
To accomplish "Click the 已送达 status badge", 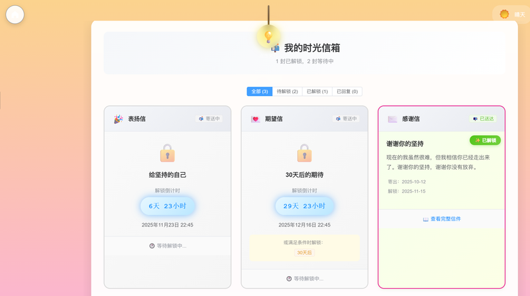I will (484, 119).
